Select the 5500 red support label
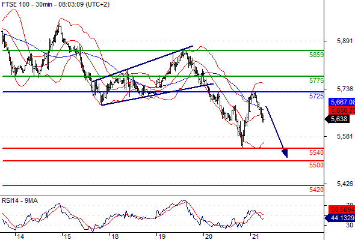 [316, 165]
